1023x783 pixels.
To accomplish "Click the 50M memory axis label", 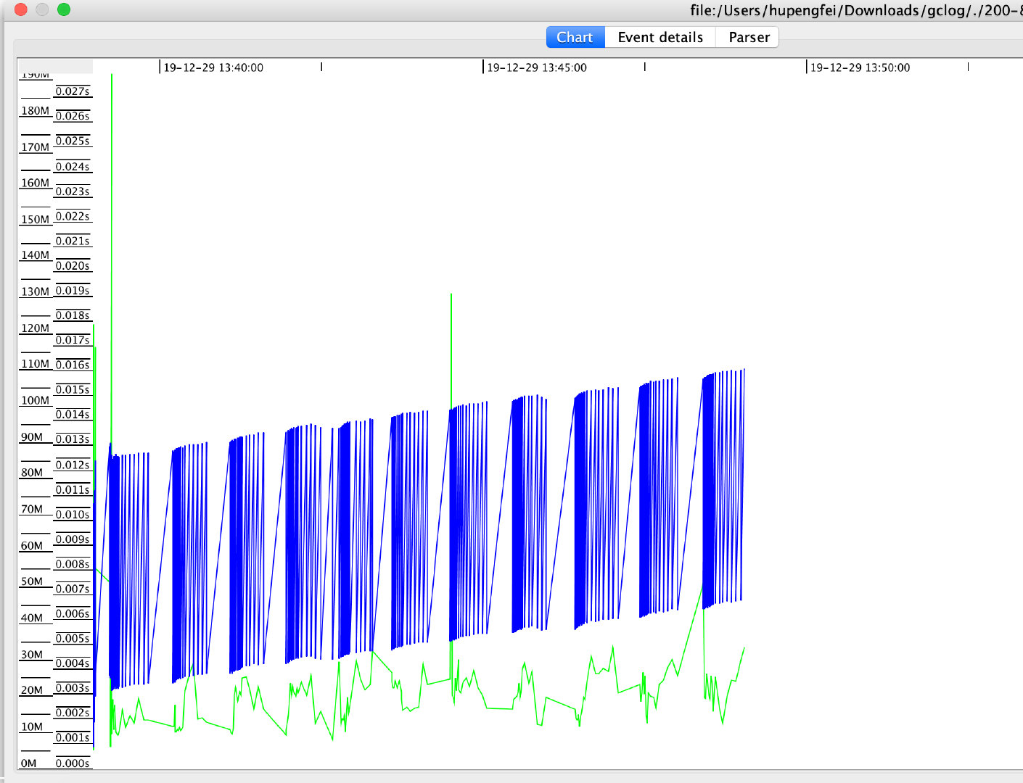I will pyautogui.click(x=32, y=581).
